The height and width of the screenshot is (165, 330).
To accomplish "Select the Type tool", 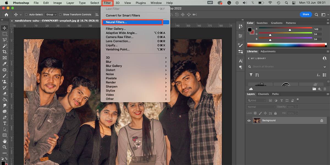I will (5, 123).
